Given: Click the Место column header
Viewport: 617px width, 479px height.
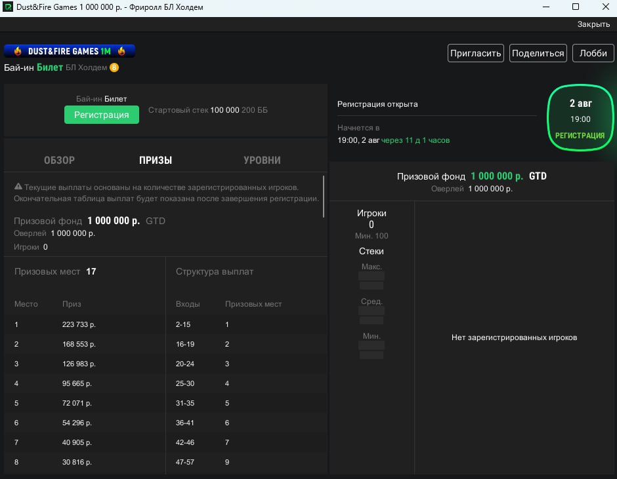Looking at the screenshot, I should click(x=26, y=304).
